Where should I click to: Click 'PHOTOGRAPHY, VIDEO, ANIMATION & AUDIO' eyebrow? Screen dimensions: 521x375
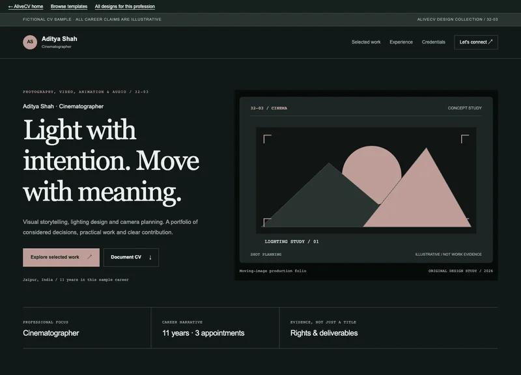(86, 92)
